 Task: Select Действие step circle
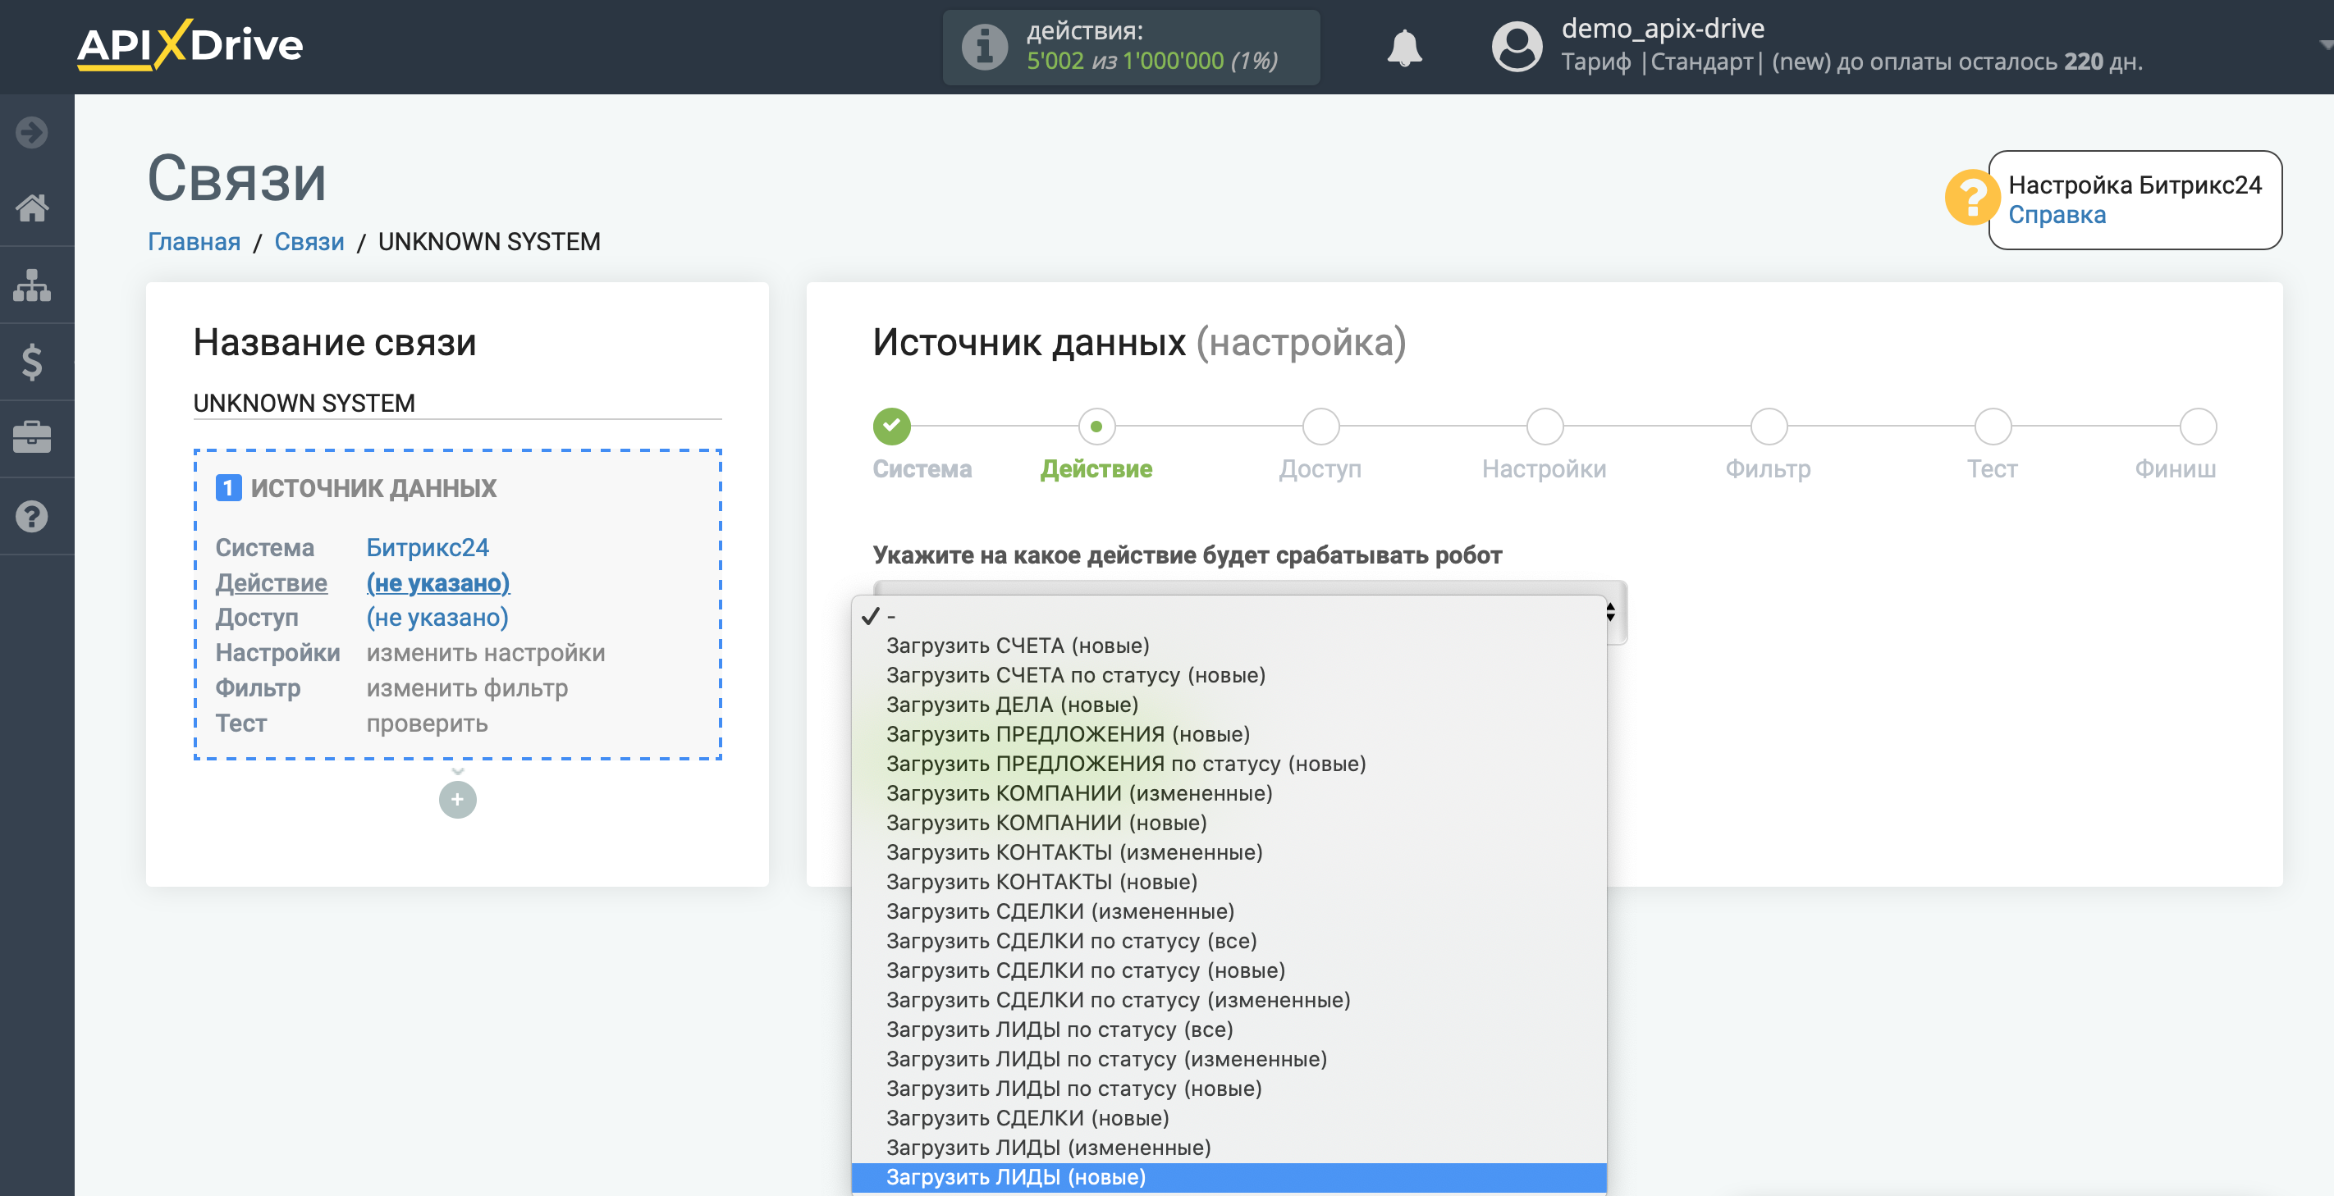1096,427
